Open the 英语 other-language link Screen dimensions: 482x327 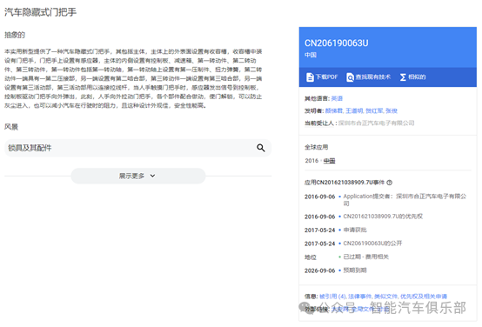337,98
